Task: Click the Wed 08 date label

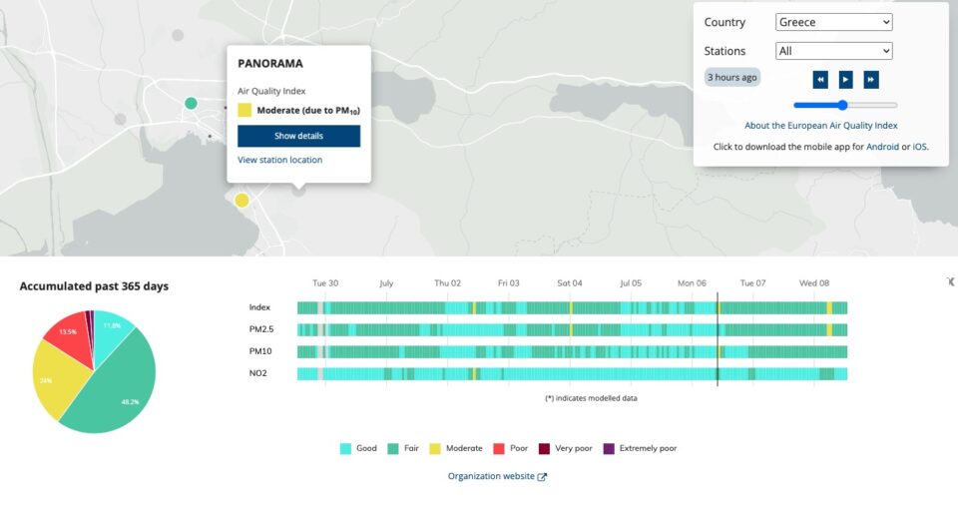Action: coord(814,283)
